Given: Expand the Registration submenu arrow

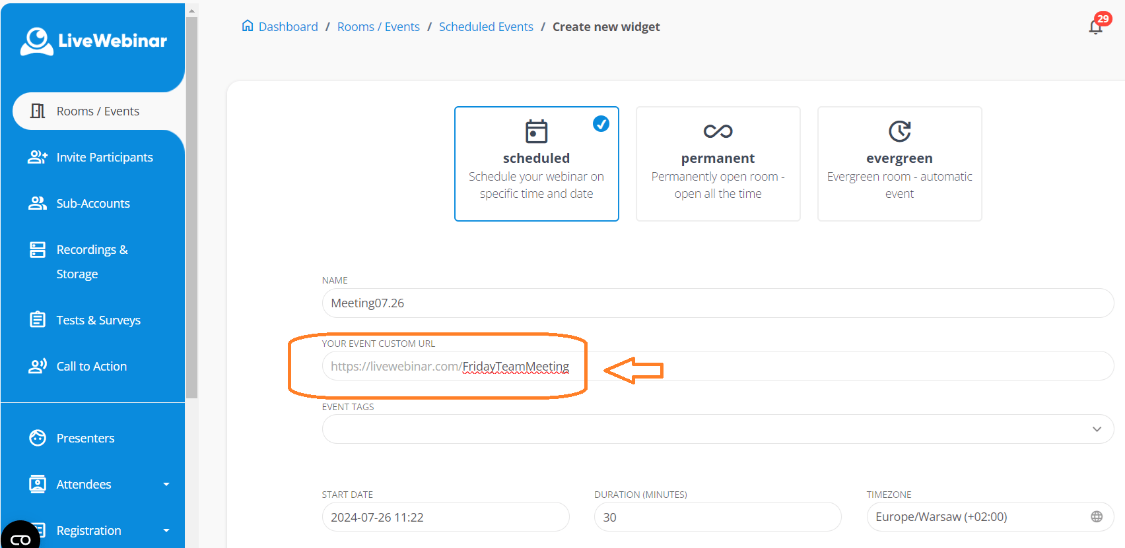Looking at the screenshot, I should [x=166, y=531].
